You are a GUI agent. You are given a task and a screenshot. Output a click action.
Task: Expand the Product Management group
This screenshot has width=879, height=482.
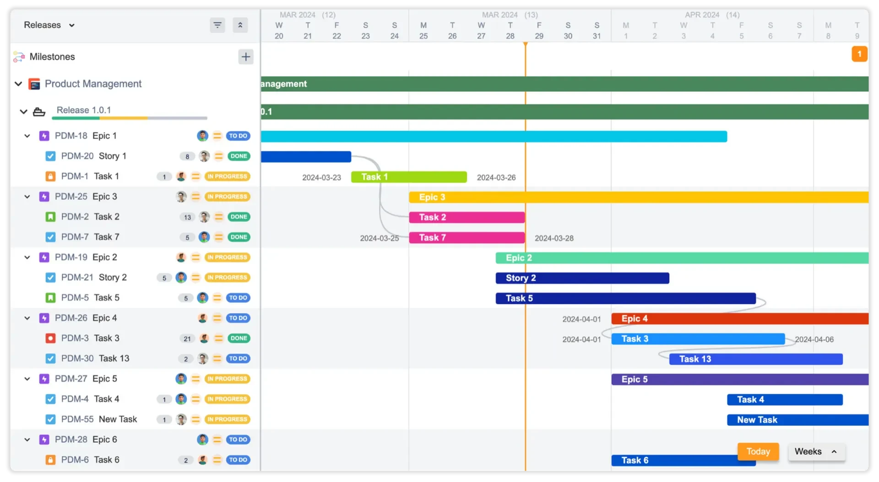(18, 84)
